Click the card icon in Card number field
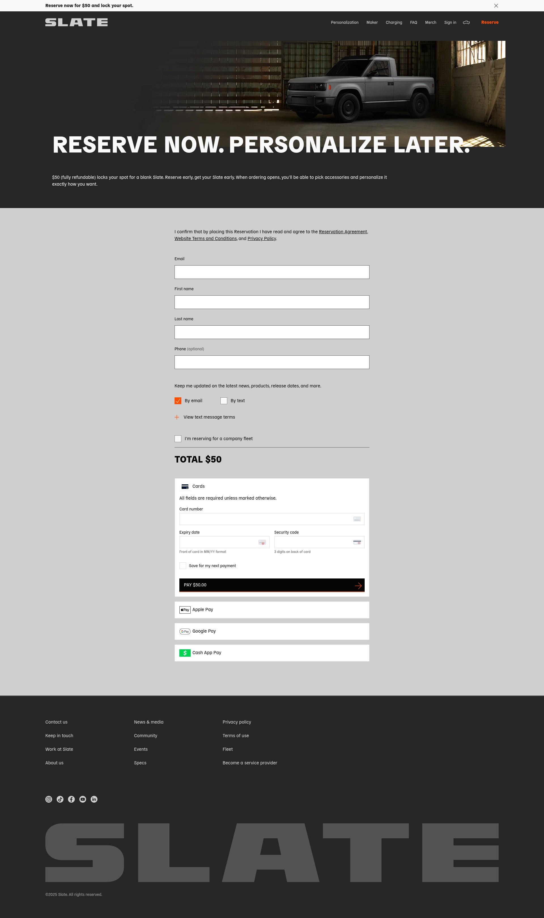 click(x=357, y=519)
